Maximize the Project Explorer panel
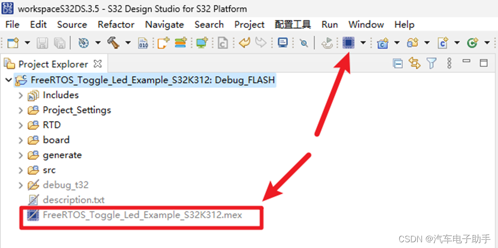 484,62
